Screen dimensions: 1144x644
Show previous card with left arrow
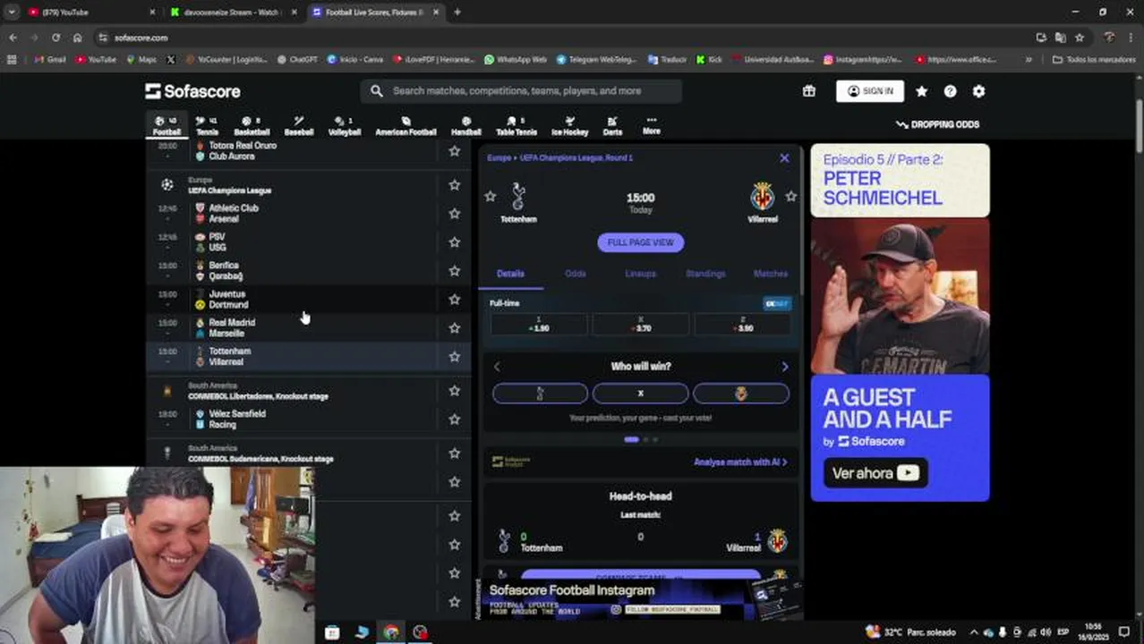497,367
